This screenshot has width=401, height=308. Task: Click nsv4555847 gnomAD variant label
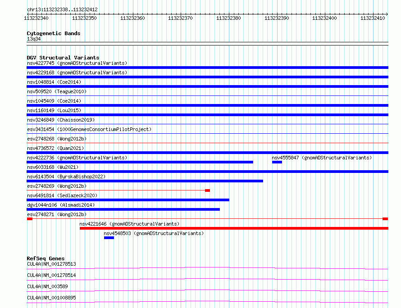[322, 158]
